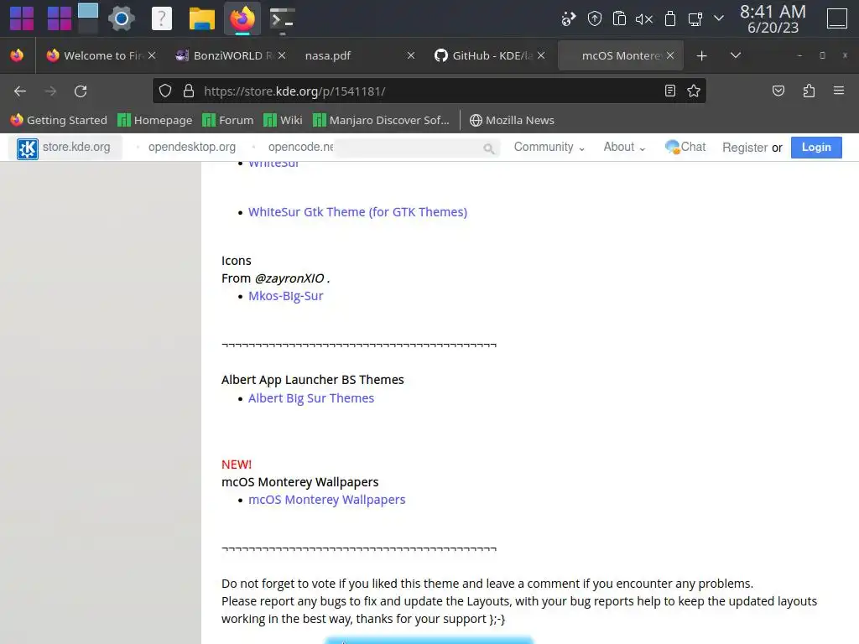Close the BonziWORLD tab
The image size is (859, 644).
282,56
